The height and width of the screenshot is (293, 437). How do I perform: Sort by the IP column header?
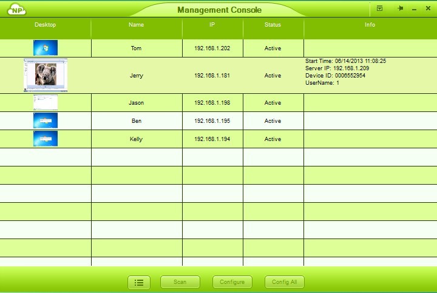[x=212, y=25]
